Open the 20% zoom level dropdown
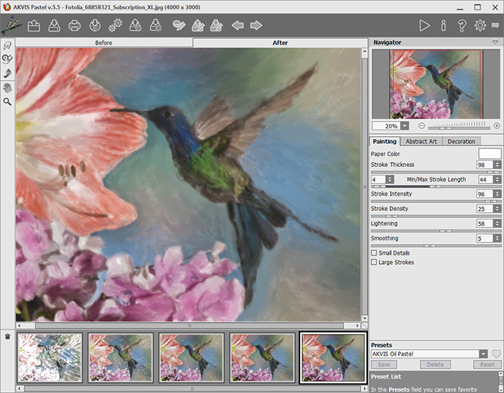 404,125
